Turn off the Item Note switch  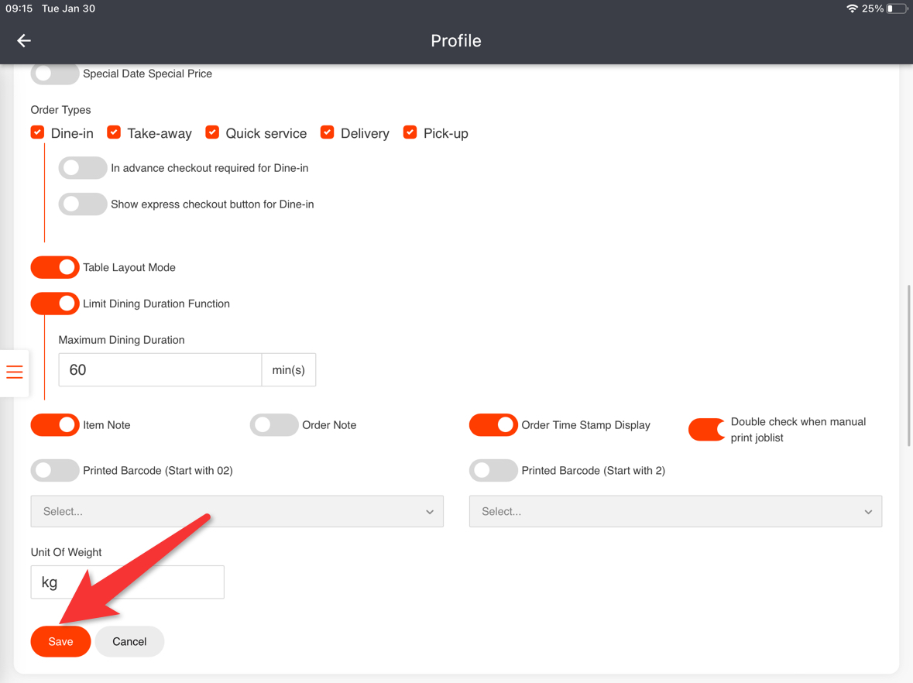(55, 425)
